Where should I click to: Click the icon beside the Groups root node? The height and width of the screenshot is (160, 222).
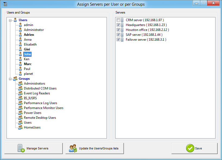[15, 78]
